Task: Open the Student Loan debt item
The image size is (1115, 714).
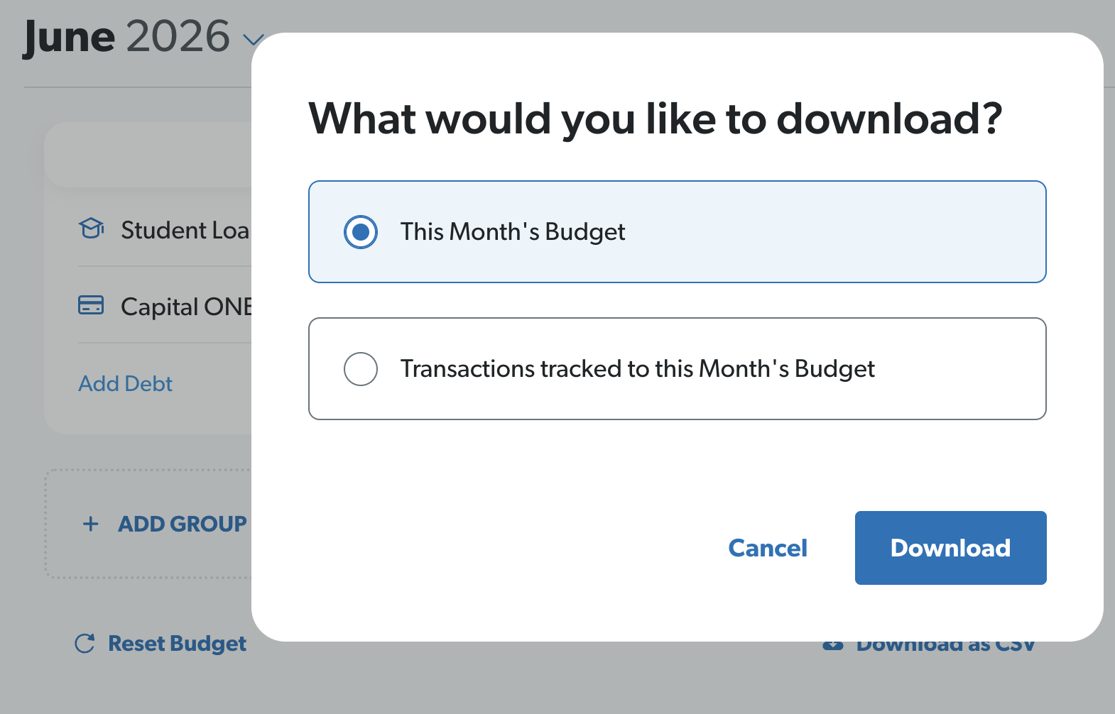Action: [165, 230]
